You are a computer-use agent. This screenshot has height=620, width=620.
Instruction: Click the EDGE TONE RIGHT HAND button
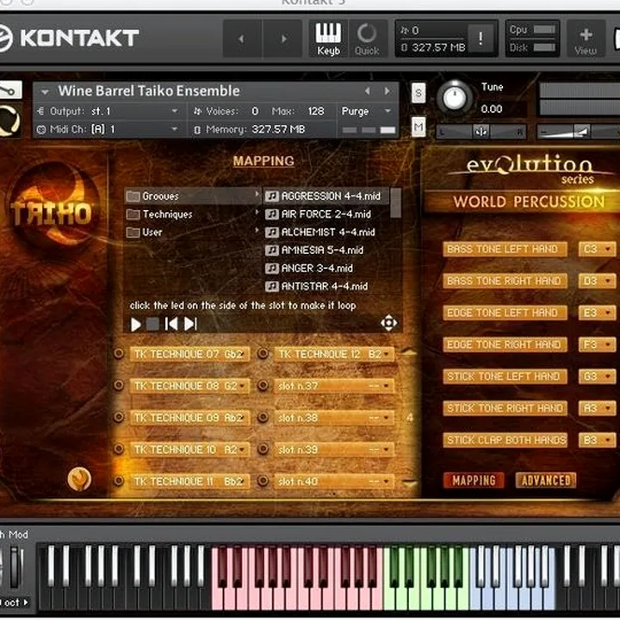click(505, 344)
